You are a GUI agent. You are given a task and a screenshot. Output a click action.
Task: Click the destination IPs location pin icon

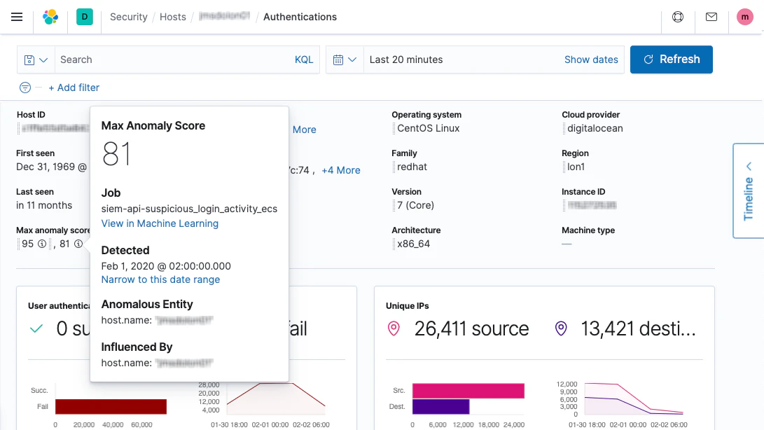[x=560, y=328]
